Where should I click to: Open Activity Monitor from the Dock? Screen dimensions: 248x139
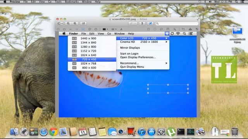point(191,132)
